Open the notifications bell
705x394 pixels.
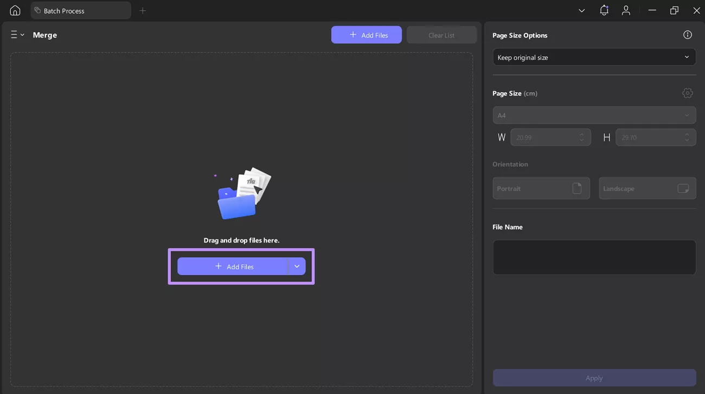pyautogui.click(x=604, y=10)
